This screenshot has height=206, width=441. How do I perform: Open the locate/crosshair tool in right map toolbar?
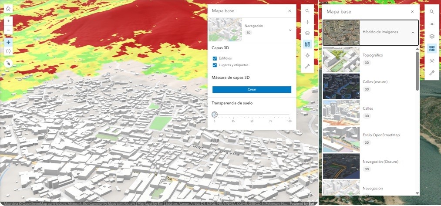click(x=432, y=24)
